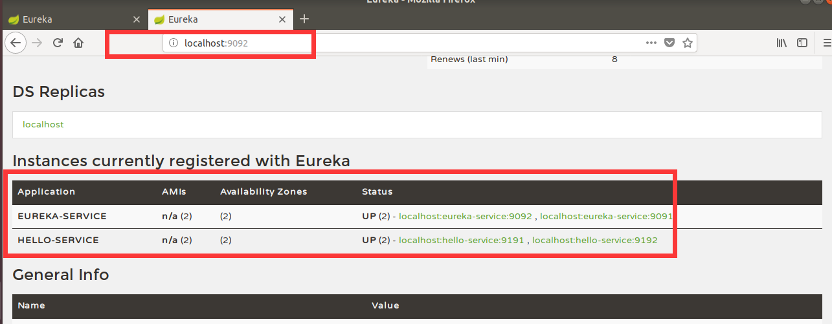Image resolution: width=832 pixels, height=324 pixels.
Task: Go back using the back arrow button
Action: pyautogui.click(x=16, y=43)
